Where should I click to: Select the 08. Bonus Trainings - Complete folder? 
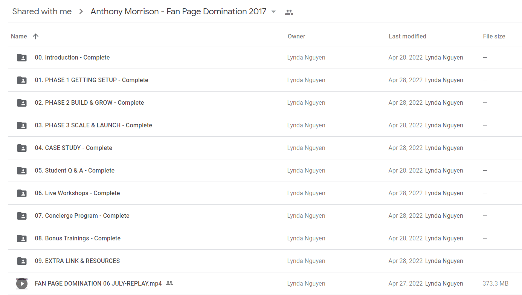pos(78,238)
